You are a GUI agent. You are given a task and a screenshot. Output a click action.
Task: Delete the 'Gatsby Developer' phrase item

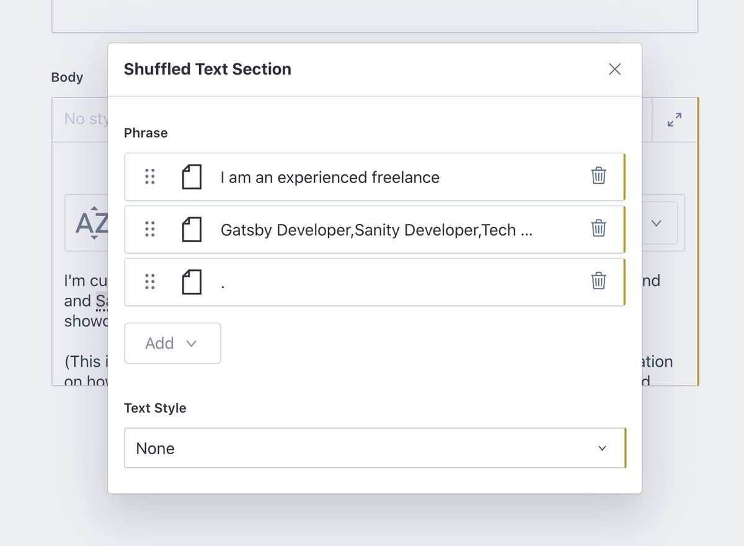pyautogui.click(x=598, y=229)
